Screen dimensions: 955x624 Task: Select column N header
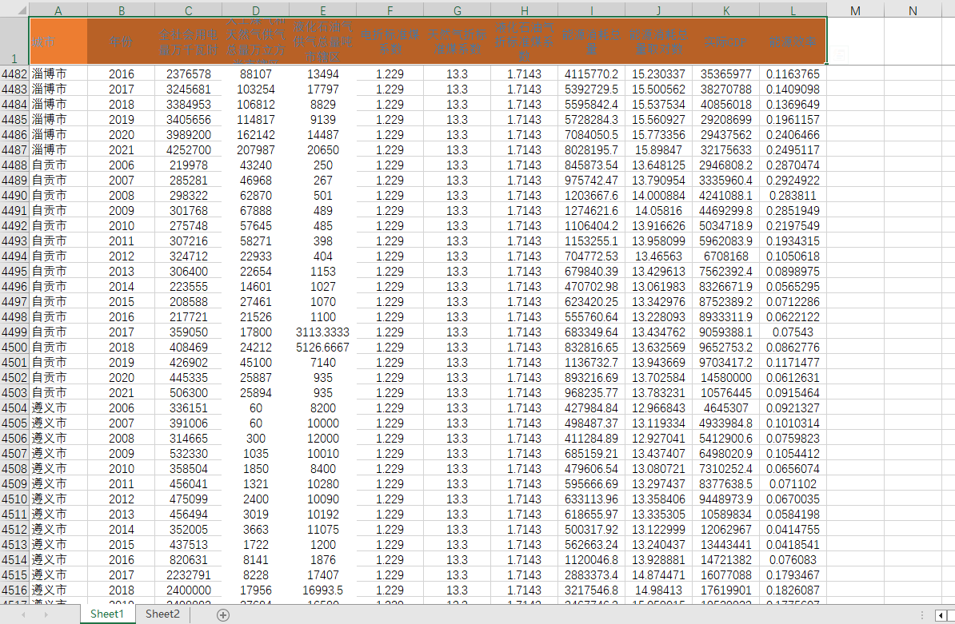(x=913, y=10)
